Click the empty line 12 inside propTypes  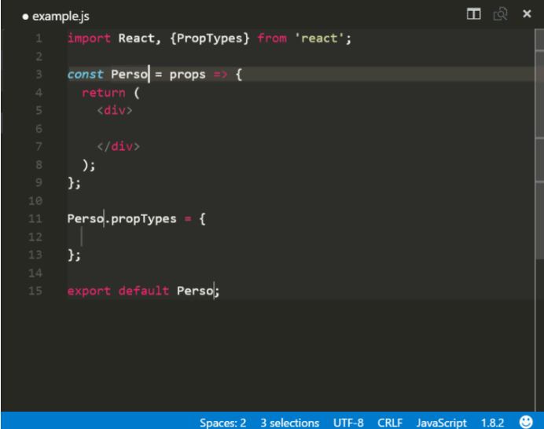(x=300, y=236)
